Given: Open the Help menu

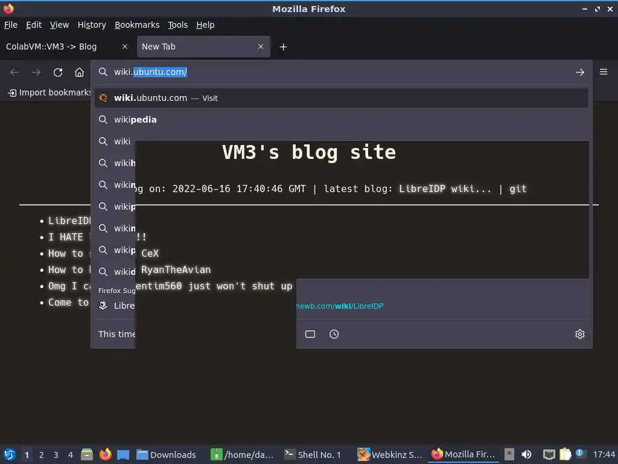Looking at the screenshot, I should coord(205,25).
